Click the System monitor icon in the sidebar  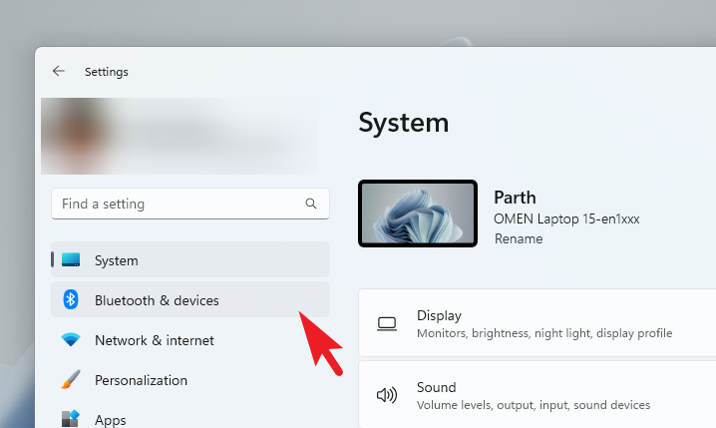(71, 260)
